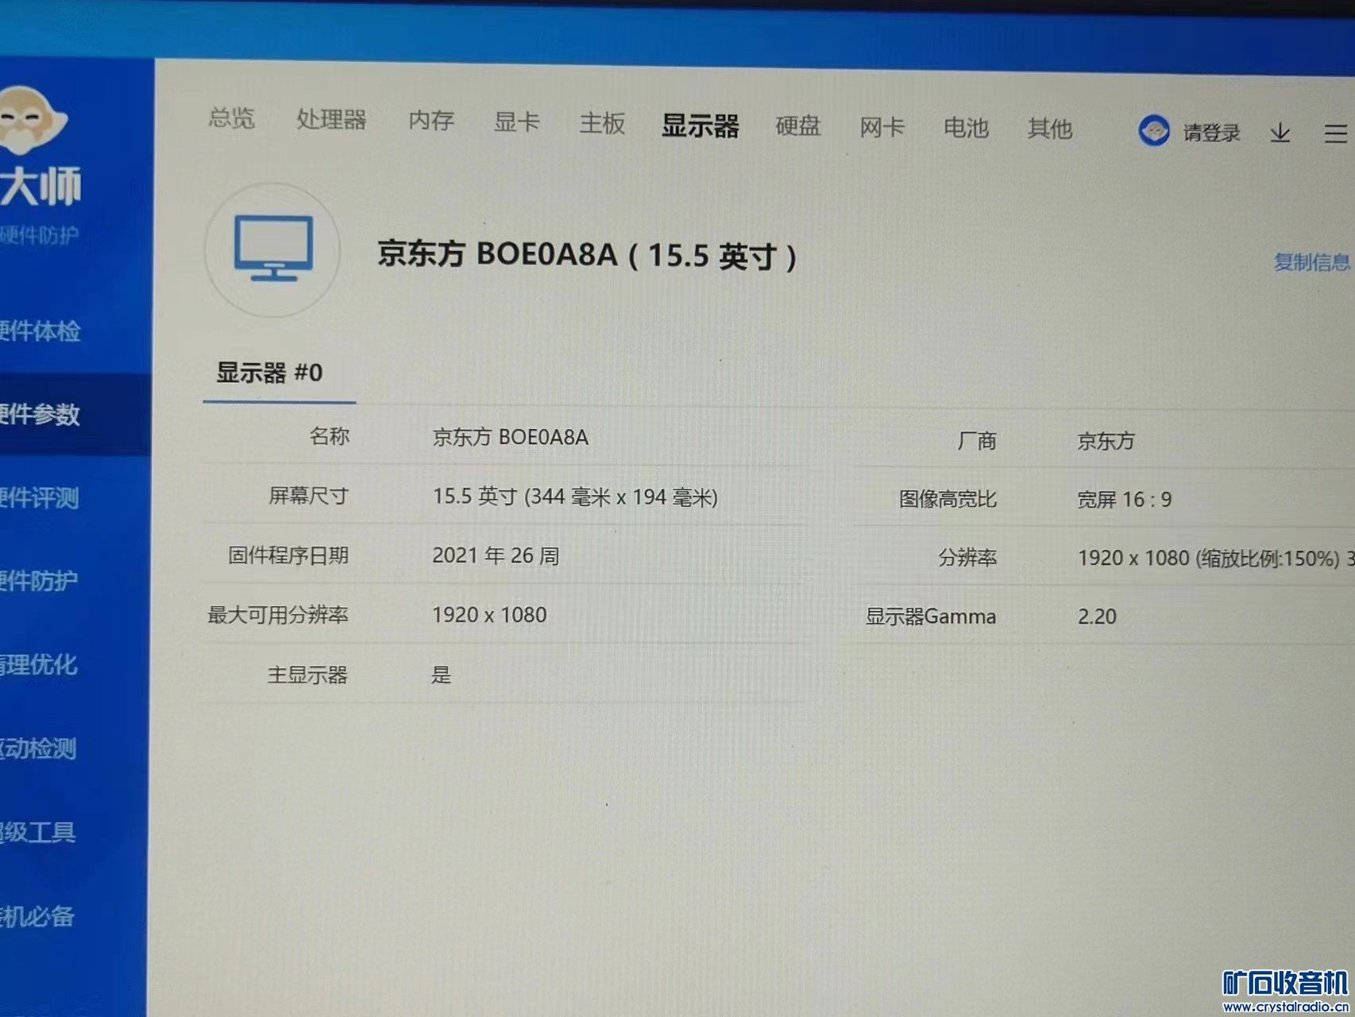1355x1017 pixels.
Task: Open 硬件体检 in the sidebar
Action: [x=40, y=331]
